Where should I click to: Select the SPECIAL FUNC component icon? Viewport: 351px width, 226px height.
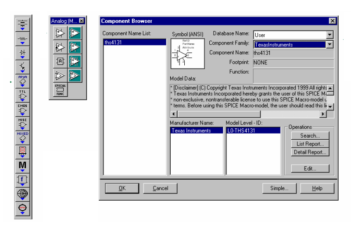(60, 90)
